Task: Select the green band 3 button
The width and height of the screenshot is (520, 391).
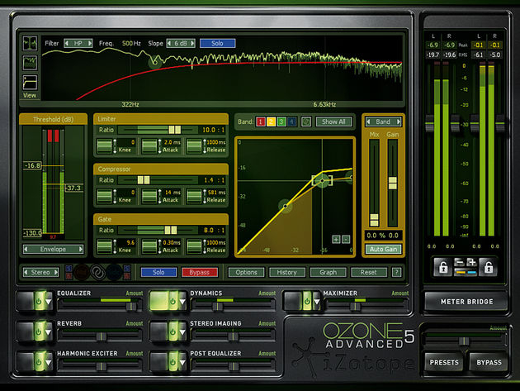Action: pos(281,122)
